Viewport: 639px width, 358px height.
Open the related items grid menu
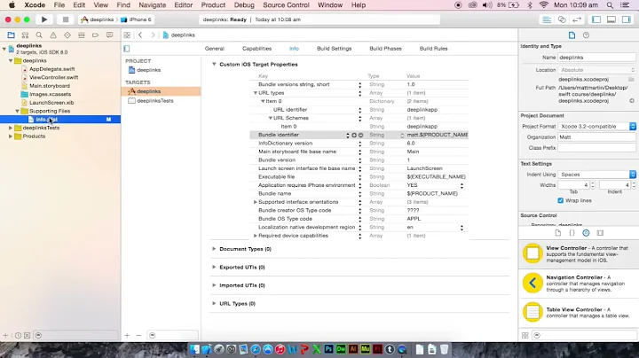tap(127, 35)
